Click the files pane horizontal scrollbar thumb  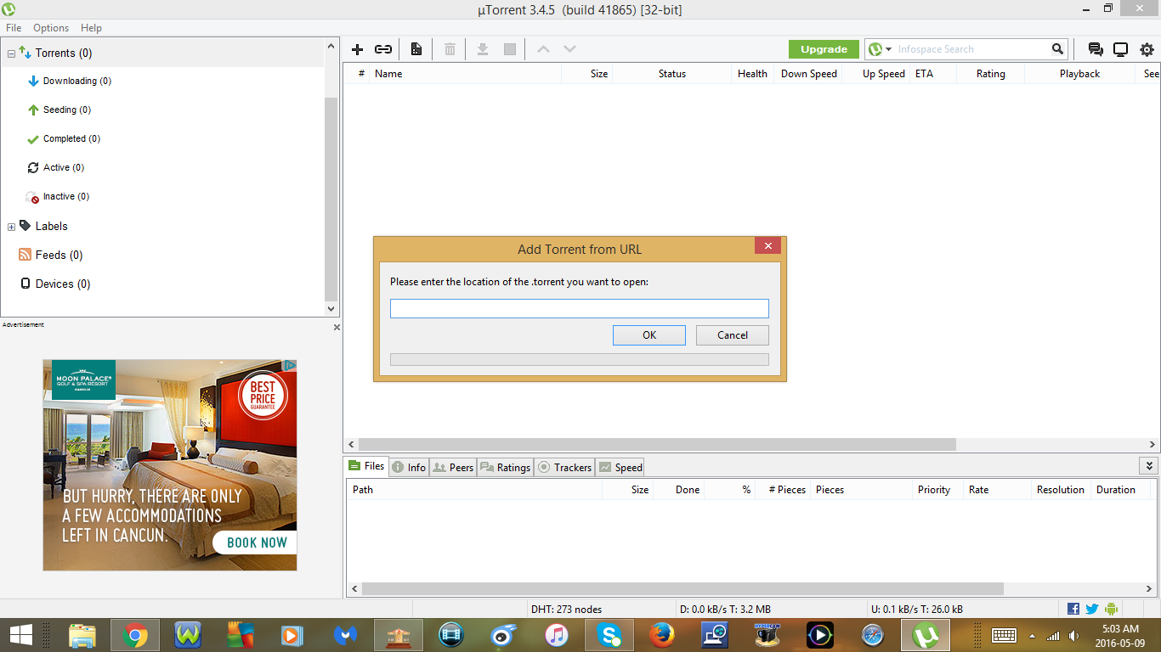coord(682,588)
